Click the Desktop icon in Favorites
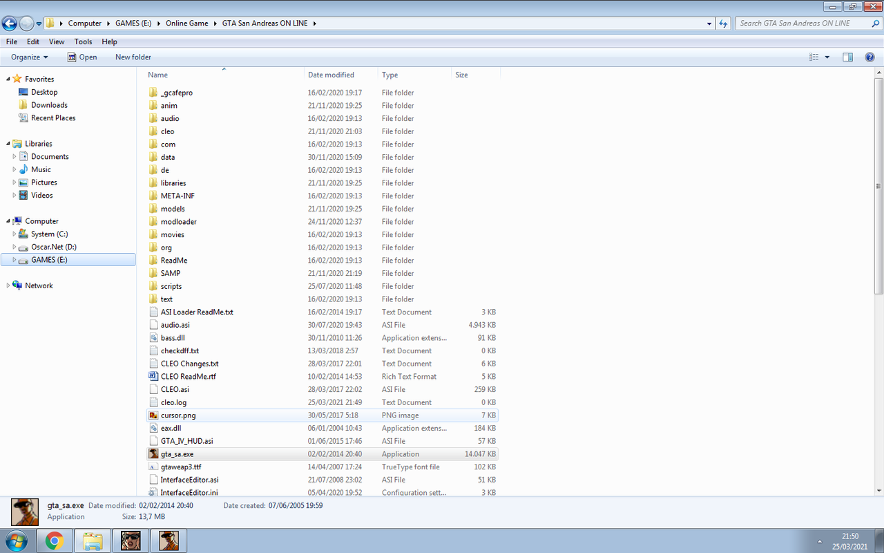 pos(23,92)
